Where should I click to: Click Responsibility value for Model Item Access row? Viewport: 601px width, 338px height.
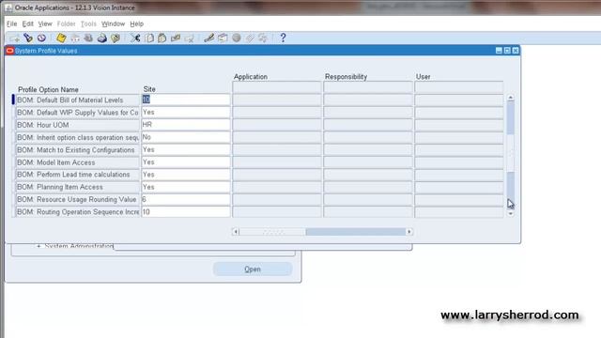tap(368, 162)
